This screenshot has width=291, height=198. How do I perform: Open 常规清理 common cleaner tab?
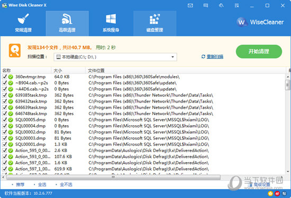point(23,23)
